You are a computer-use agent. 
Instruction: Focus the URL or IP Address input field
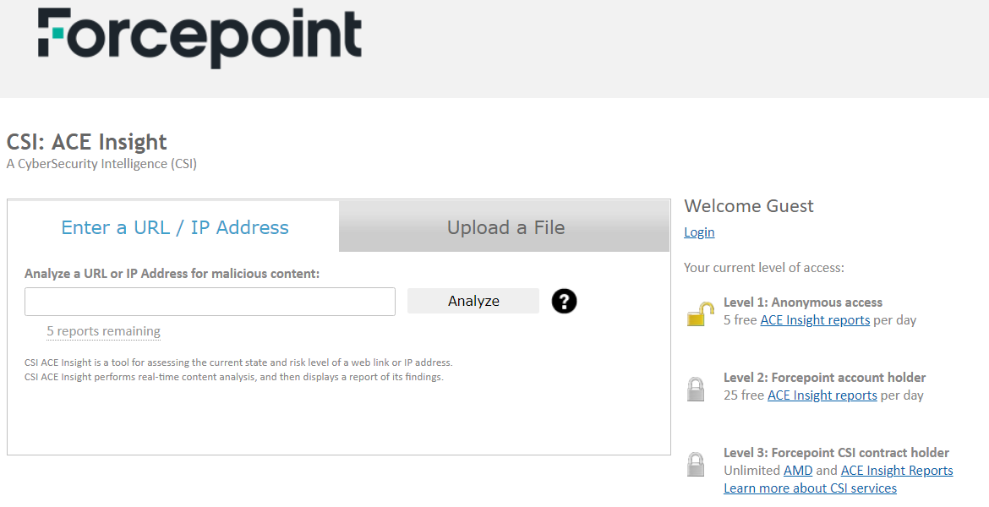coord(210,302)
